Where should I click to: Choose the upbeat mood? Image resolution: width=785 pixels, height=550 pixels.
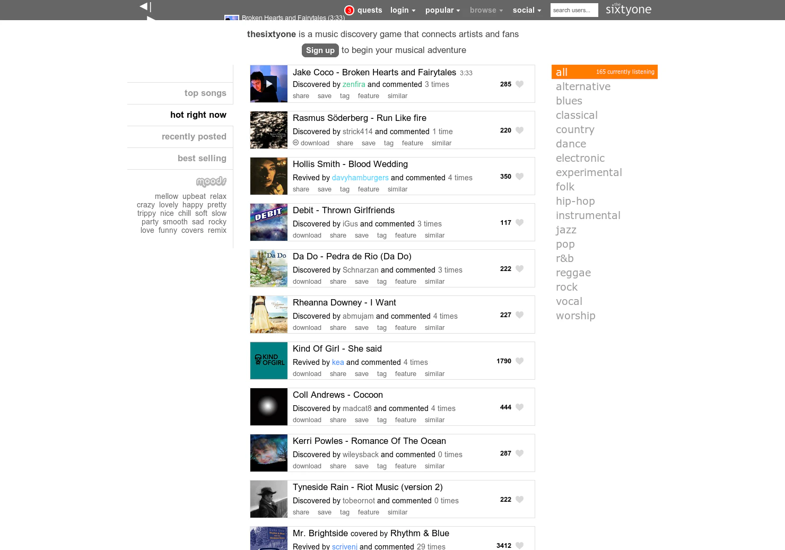(x=194, y=196)
